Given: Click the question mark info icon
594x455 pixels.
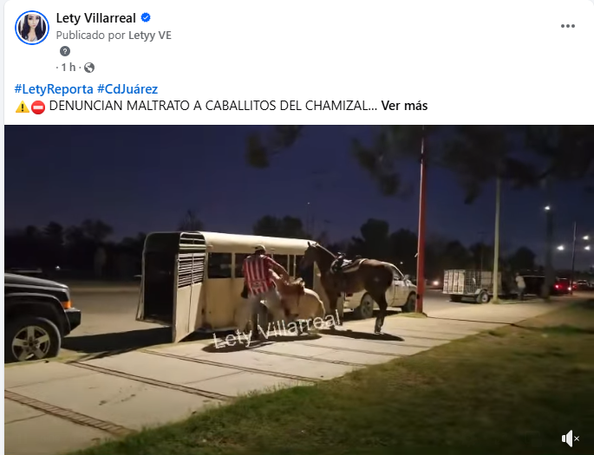Looking at the screenshot, I should point(65,51).
